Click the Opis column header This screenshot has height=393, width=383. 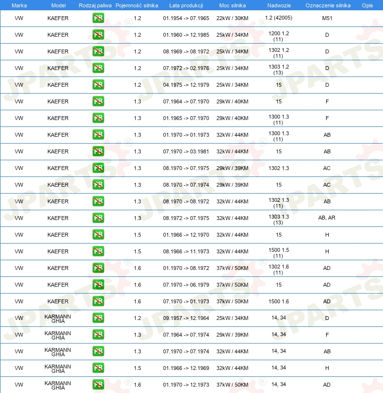click(x=367, y=5)
